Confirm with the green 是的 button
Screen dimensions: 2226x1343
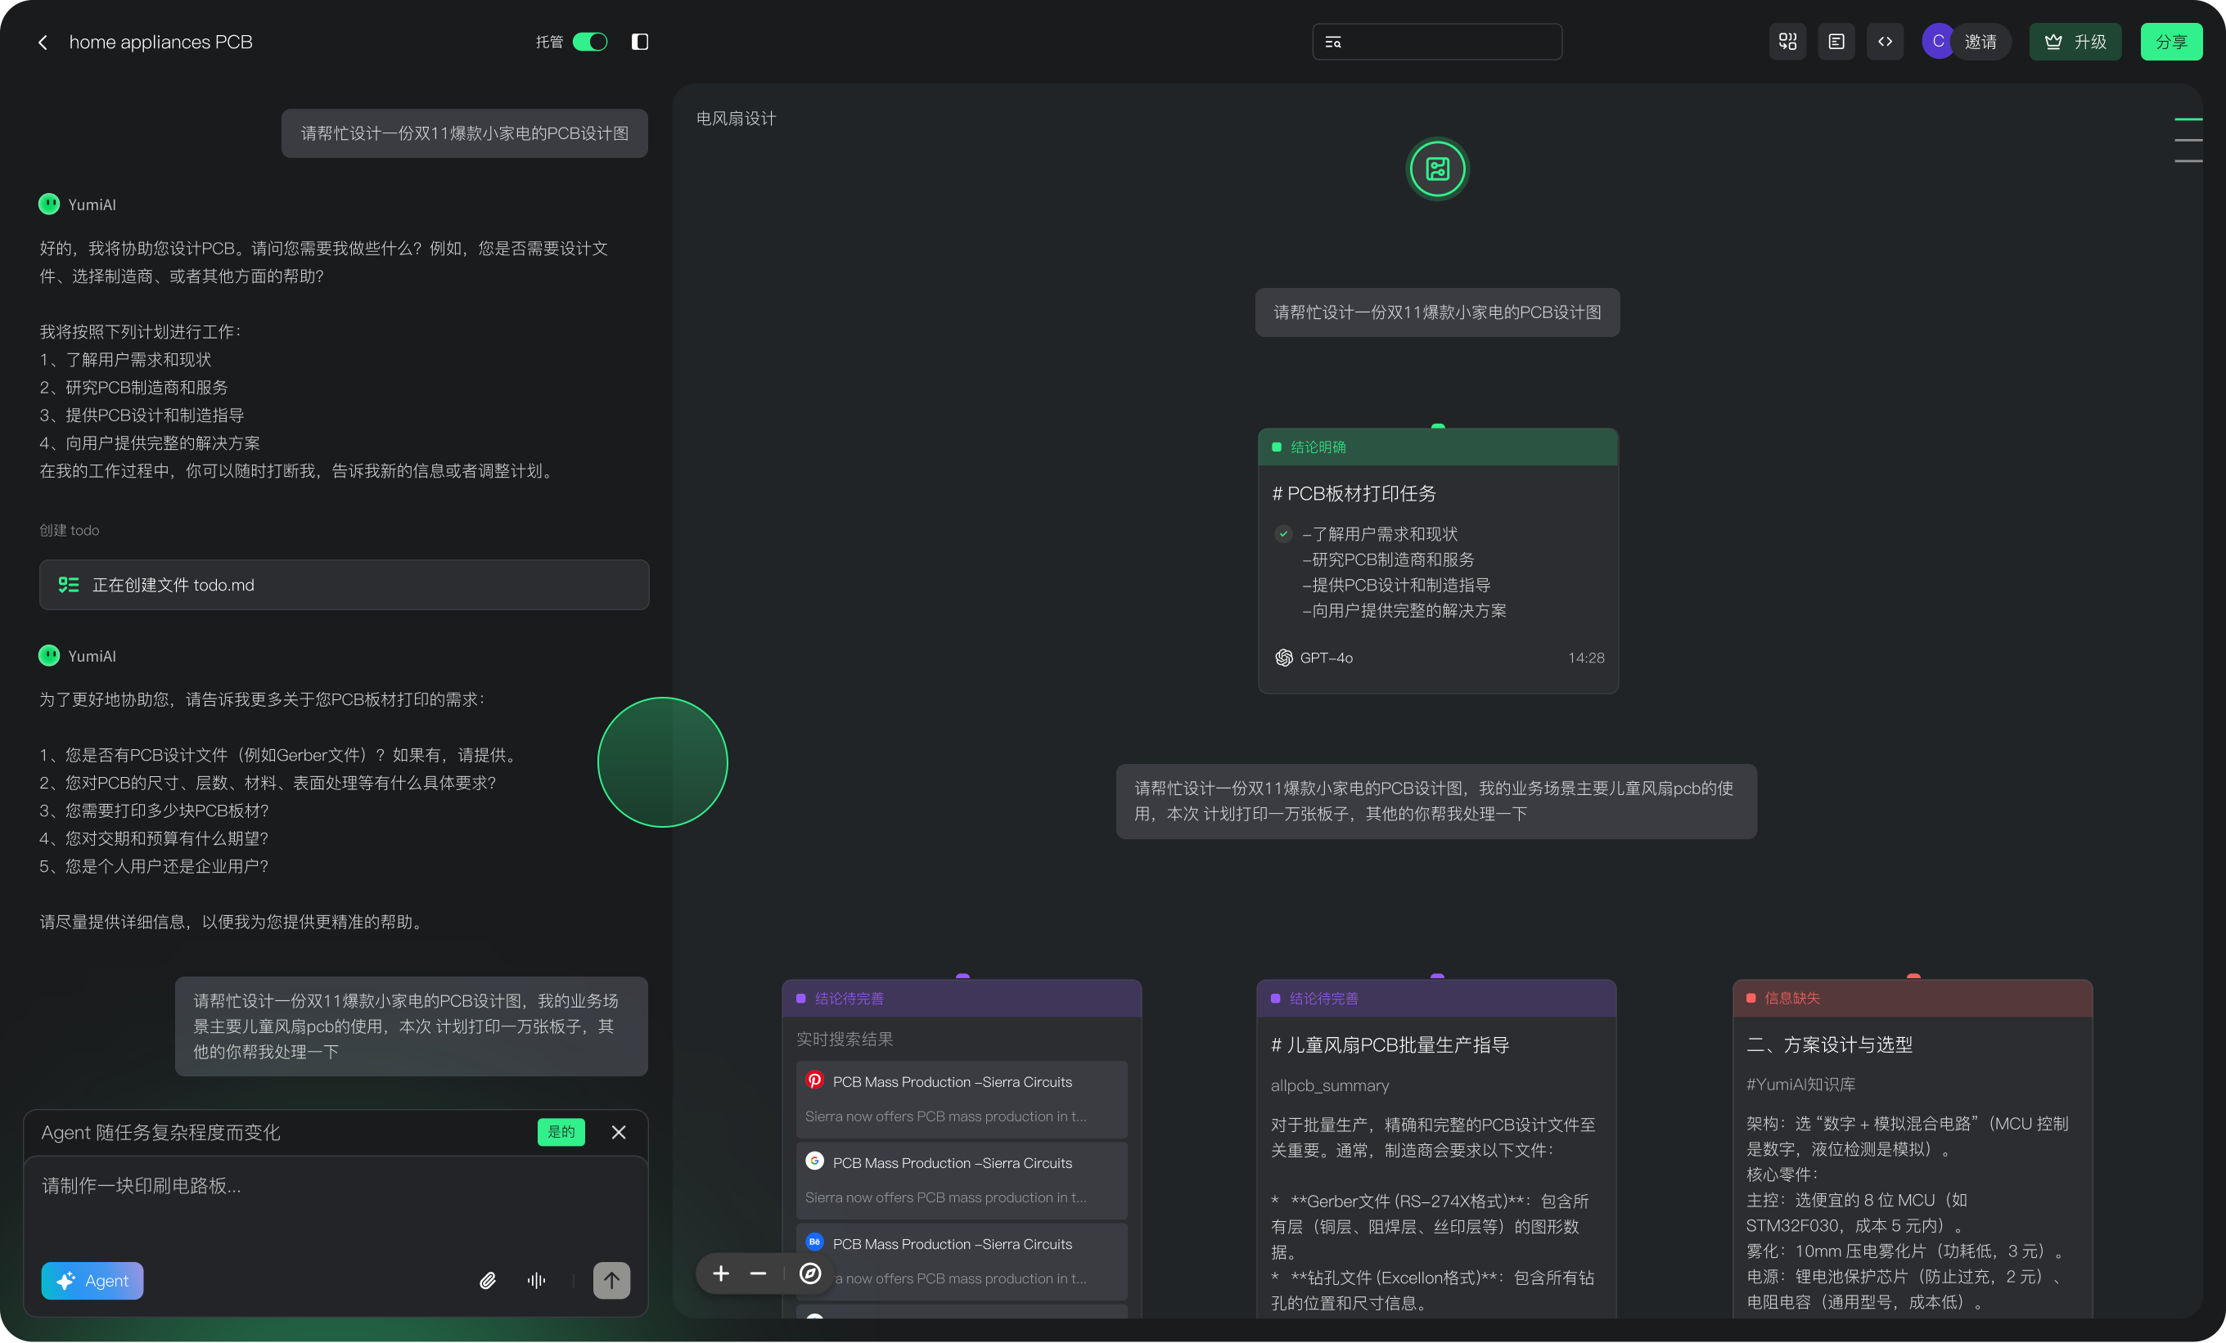pyautogui.click(x=561, y=1132)
